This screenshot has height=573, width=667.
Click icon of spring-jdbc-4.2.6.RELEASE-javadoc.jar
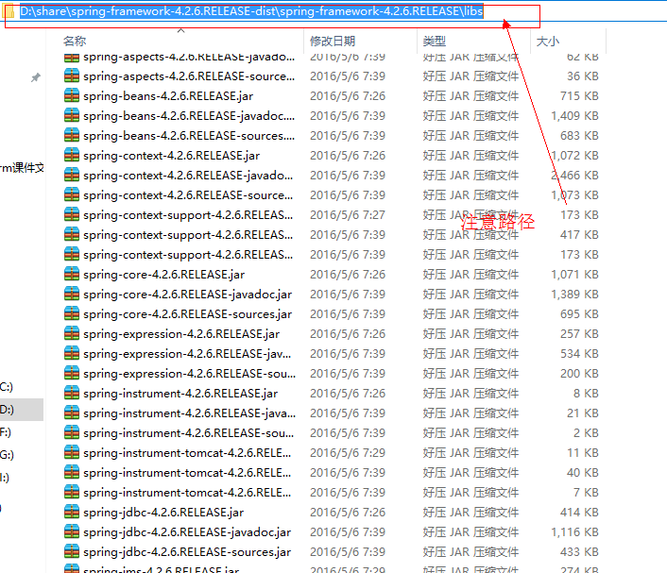click(72, 532)
